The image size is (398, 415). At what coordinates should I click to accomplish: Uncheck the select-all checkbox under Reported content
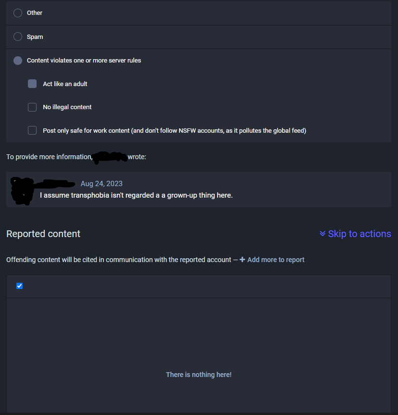20,286
